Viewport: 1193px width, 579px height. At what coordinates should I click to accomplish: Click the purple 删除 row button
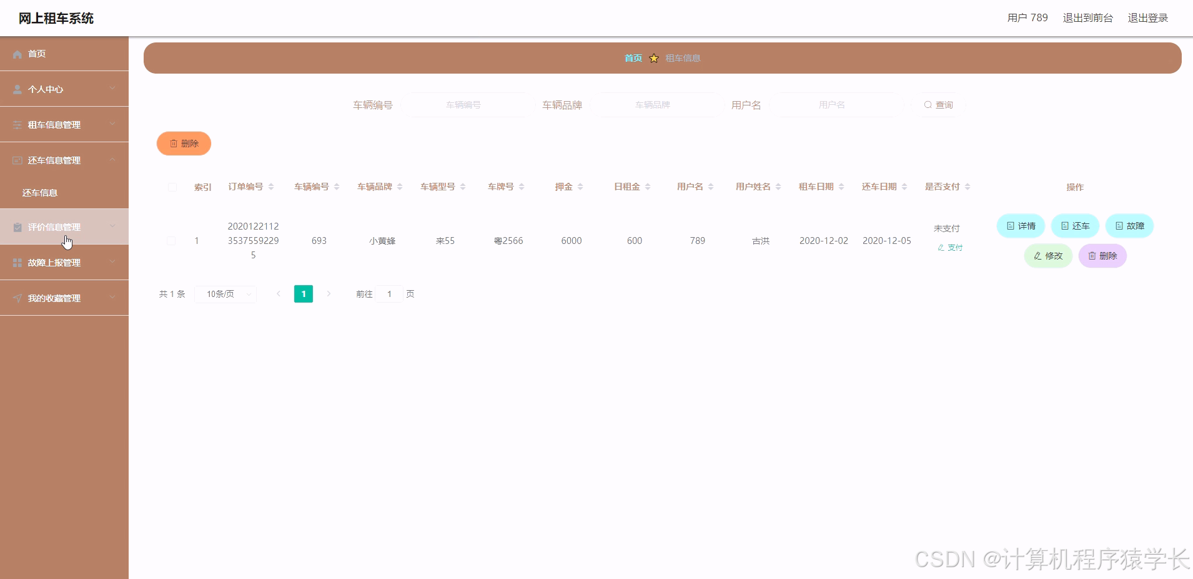tap(1102, 256)
